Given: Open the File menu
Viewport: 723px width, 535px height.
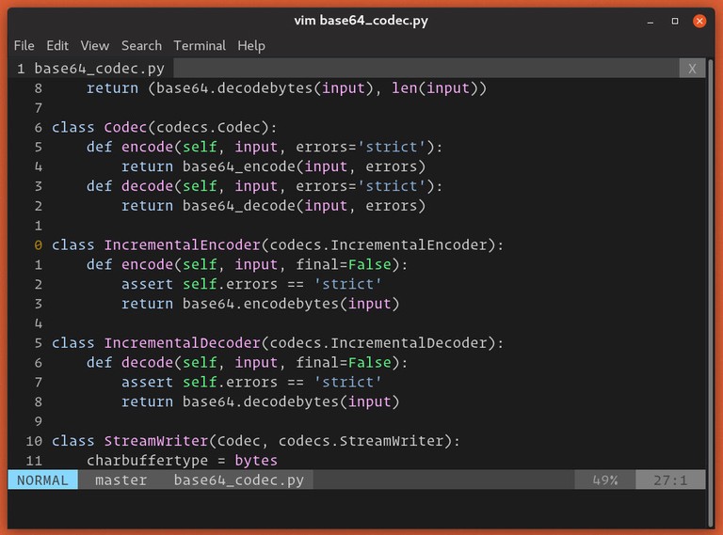Looking at the screenshot, I should 24,45.
